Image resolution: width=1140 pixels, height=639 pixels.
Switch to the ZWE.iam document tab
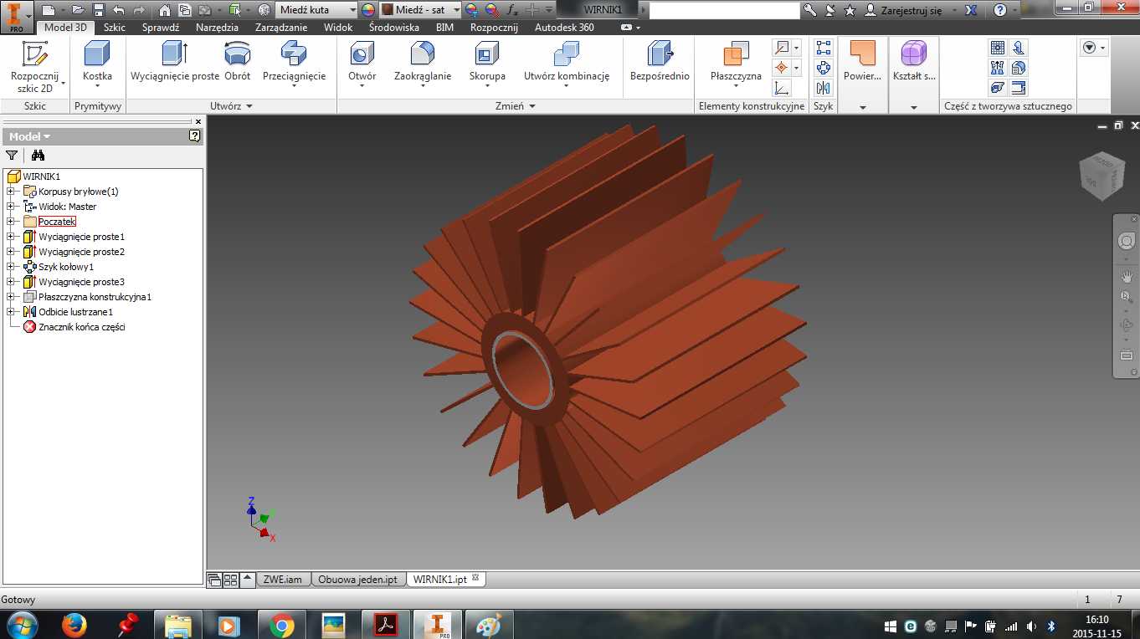tap(282, 579)
